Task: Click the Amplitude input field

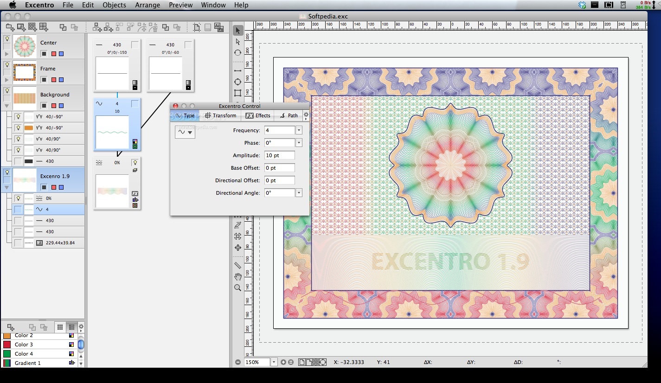Action: [279, 155]
